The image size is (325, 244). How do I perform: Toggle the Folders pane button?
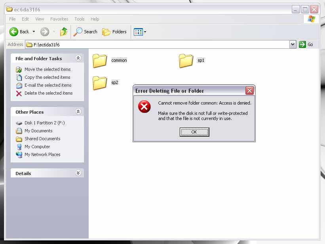click(x=114, y=32)
